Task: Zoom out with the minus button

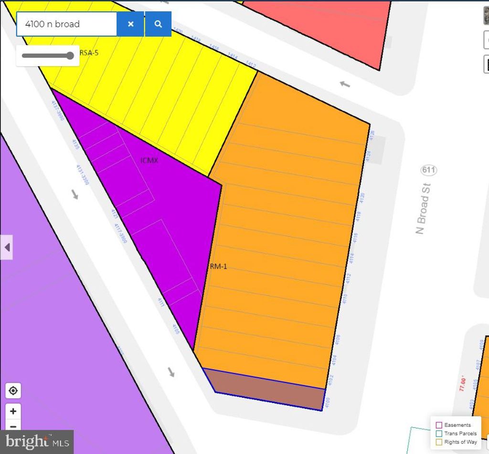Action: (x=13, y=426)
